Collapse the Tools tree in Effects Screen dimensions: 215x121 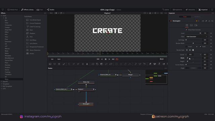pos(1,16)
